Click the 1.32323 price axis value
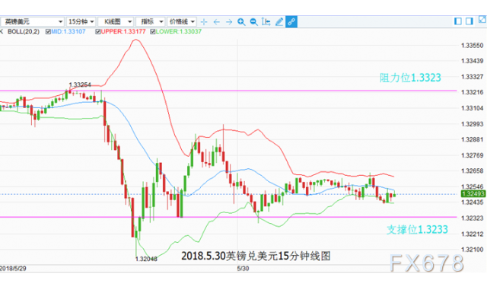The width and height of the screenshot is (487, 290). (473, 218)
